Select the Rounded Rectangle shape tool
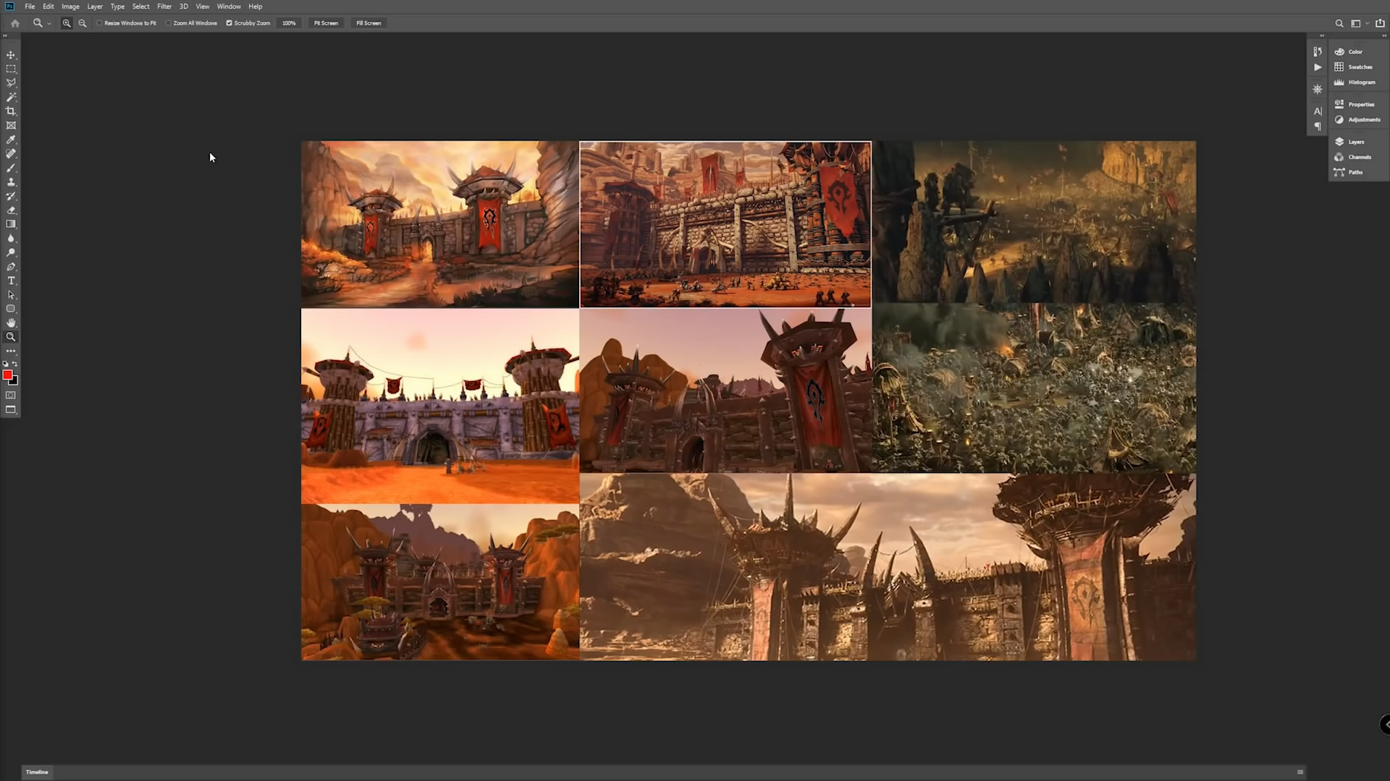This screenshot has width=1390, height=781. click(11, 309)
